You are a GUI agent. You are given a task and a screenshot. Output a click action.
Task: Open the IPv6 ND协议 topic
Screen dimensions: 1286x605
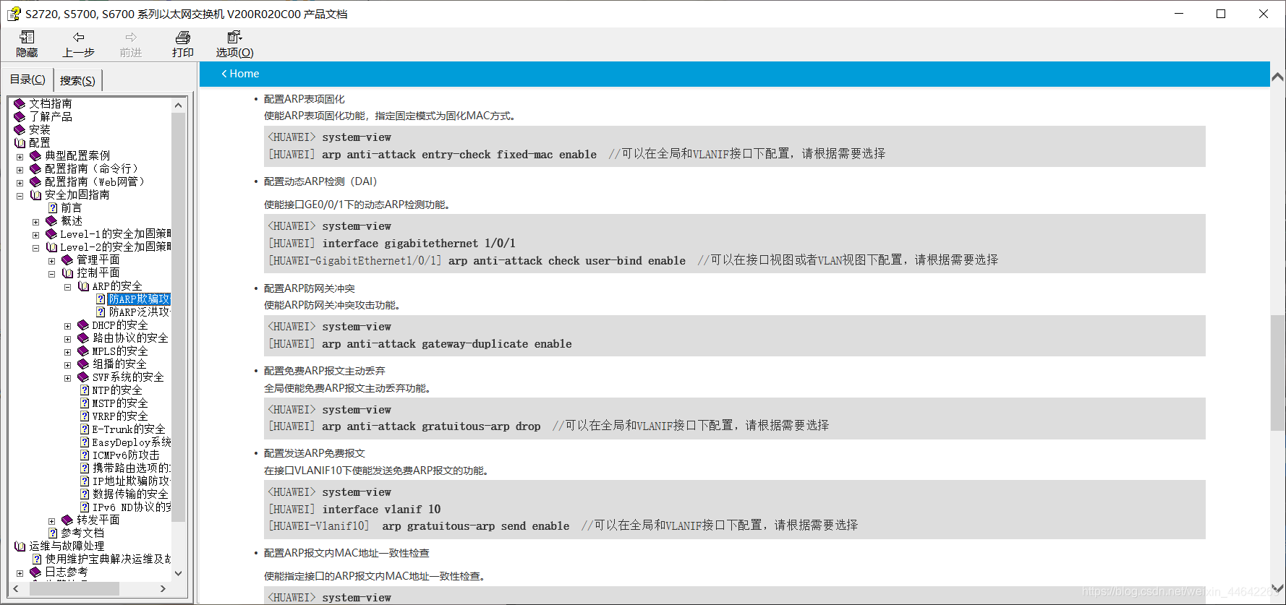point(132,507)
